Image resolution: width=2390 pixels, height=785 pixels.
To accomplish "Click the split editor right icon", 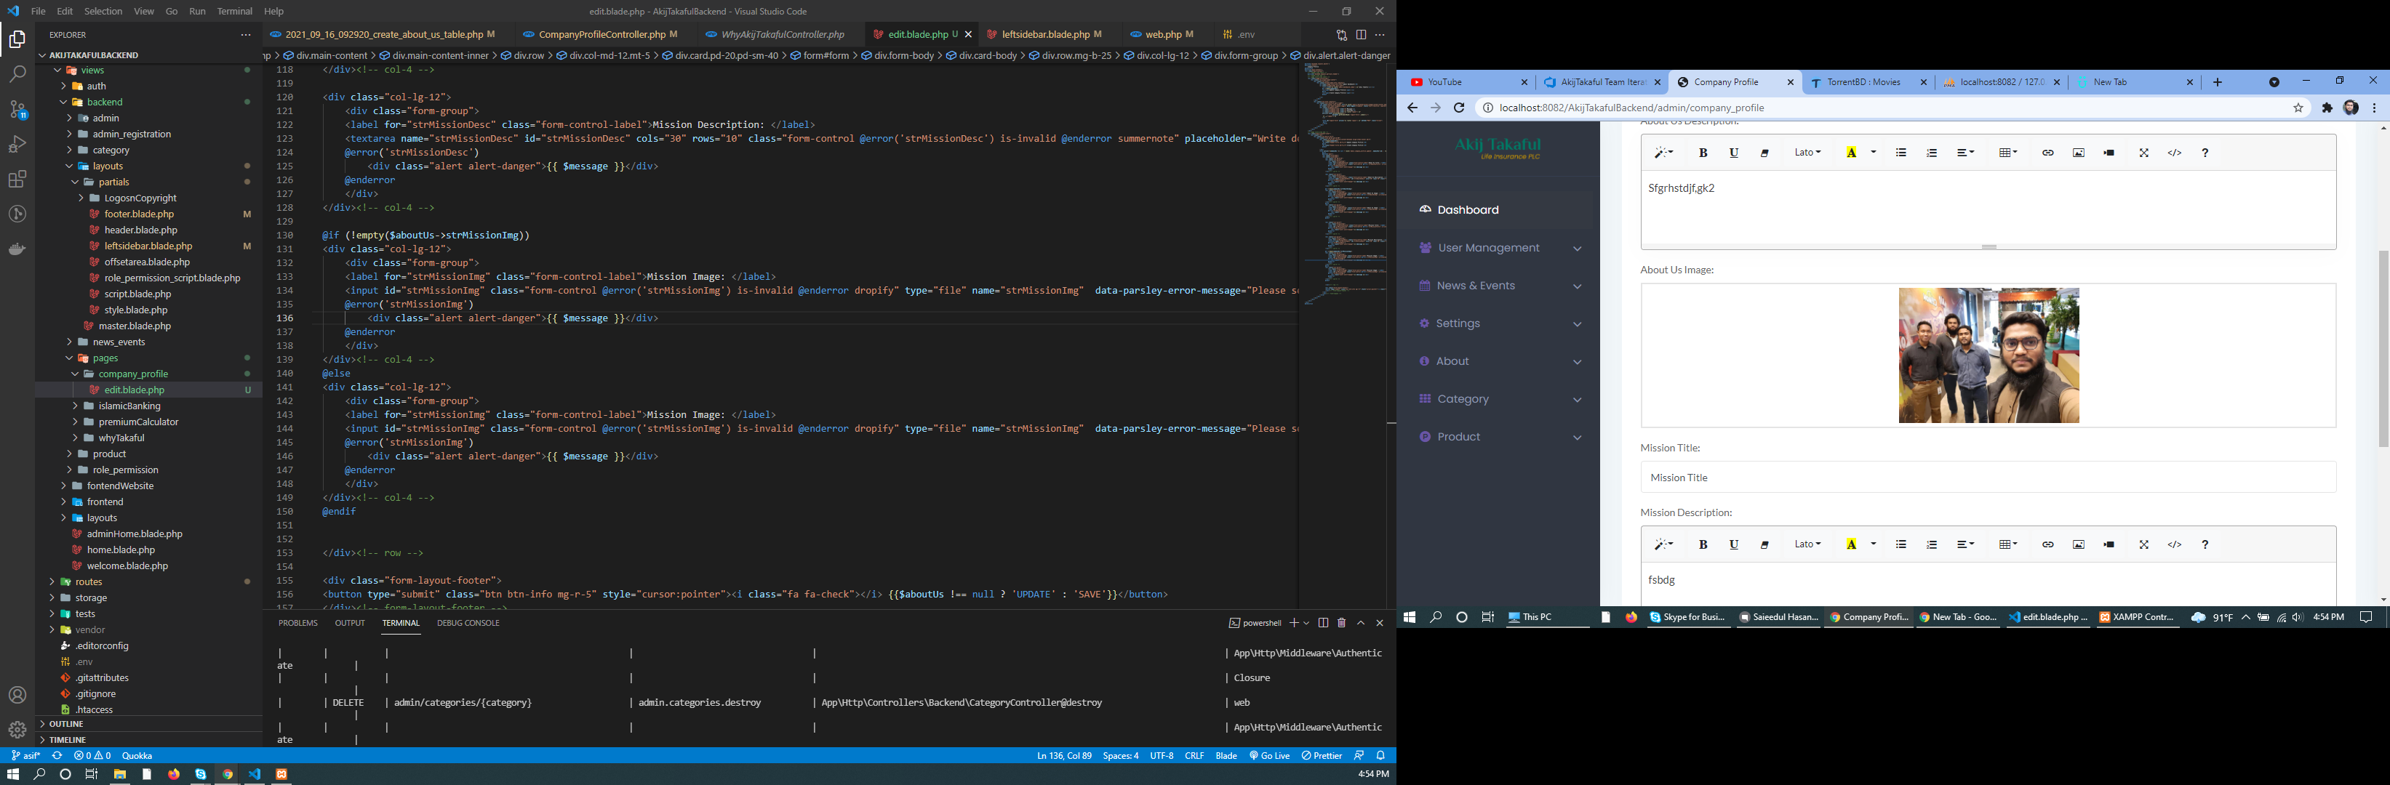I will pos(1360,34).
